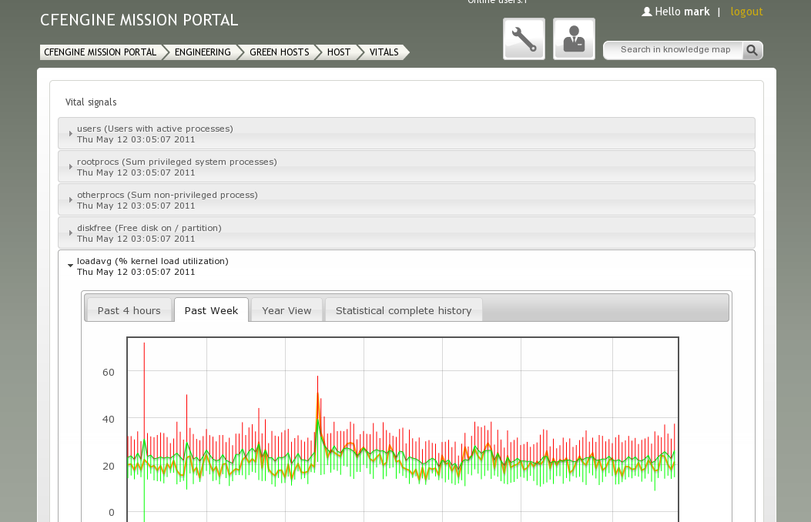Click the user silhouette beside Hello mark
811x522 pixels.
pyautogui.click(x=646, y=12)
